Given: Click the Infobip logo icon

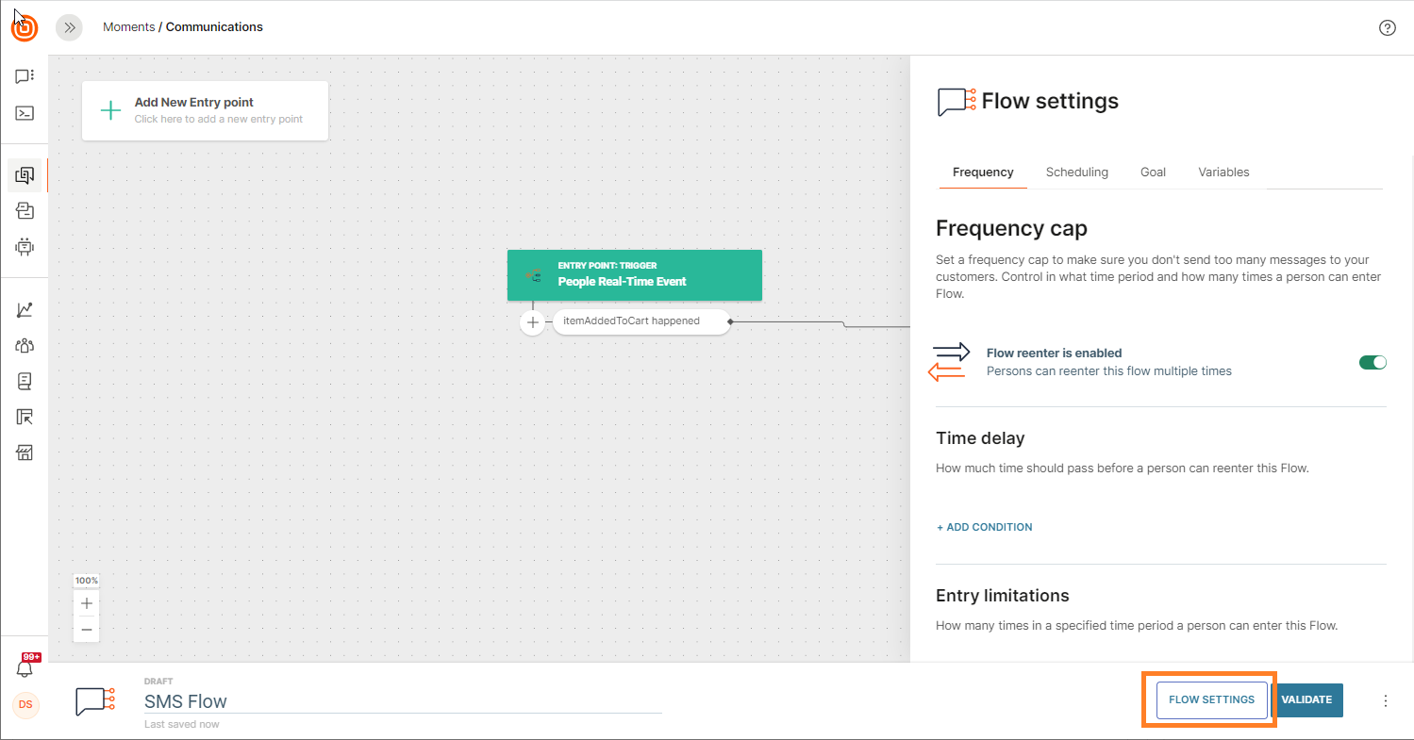Looking at the screenshot, I should (x=25, y=28).
